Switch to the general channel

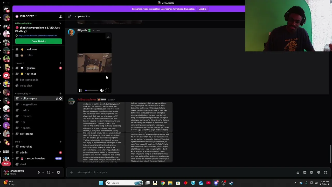[x=38, y=68]
